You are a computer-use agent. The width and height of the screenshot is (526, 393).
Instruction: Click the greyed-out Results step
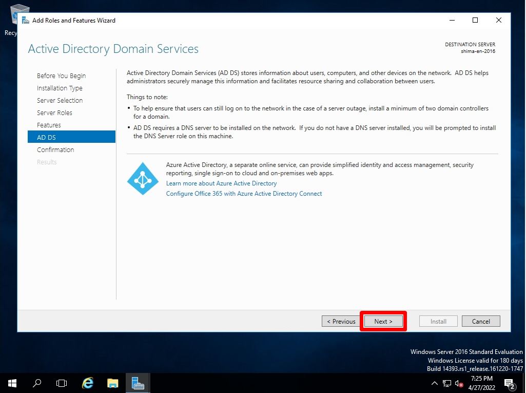pos(47,162)
